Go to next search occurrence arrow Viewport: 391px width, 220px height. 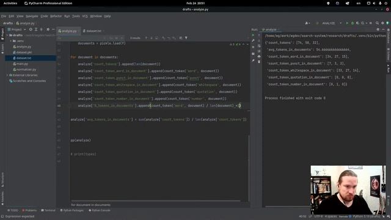(x=152, y=38)
